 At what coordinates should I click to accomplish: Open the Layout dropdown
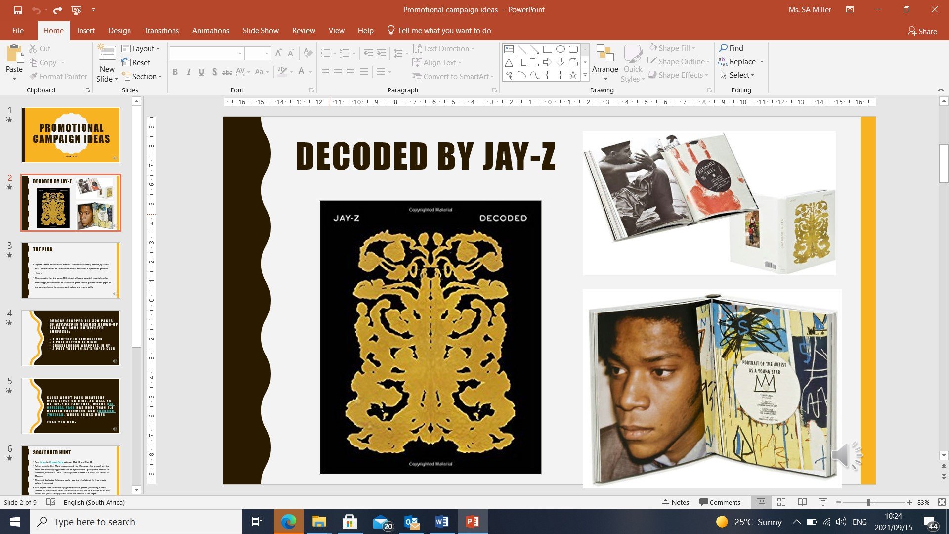coord(140,48)
